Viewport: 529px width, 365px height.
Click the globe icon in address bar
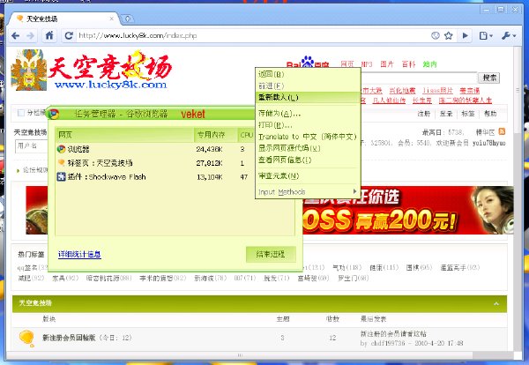tap(436, 35)
